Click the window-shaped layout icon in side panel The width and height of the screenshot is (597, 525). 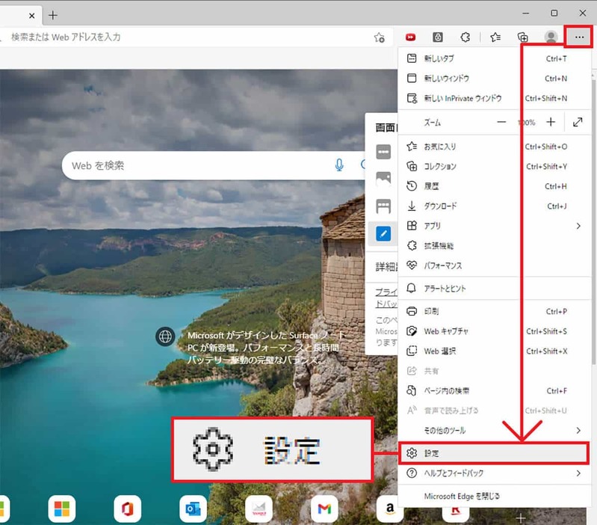[x=383, y=206]
